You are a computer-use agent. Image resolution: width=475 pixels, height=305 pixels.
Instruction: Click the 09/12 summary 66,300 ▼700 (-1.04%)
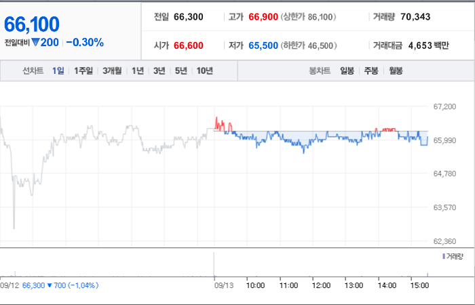pyautogui.click(x=60, y=285)
